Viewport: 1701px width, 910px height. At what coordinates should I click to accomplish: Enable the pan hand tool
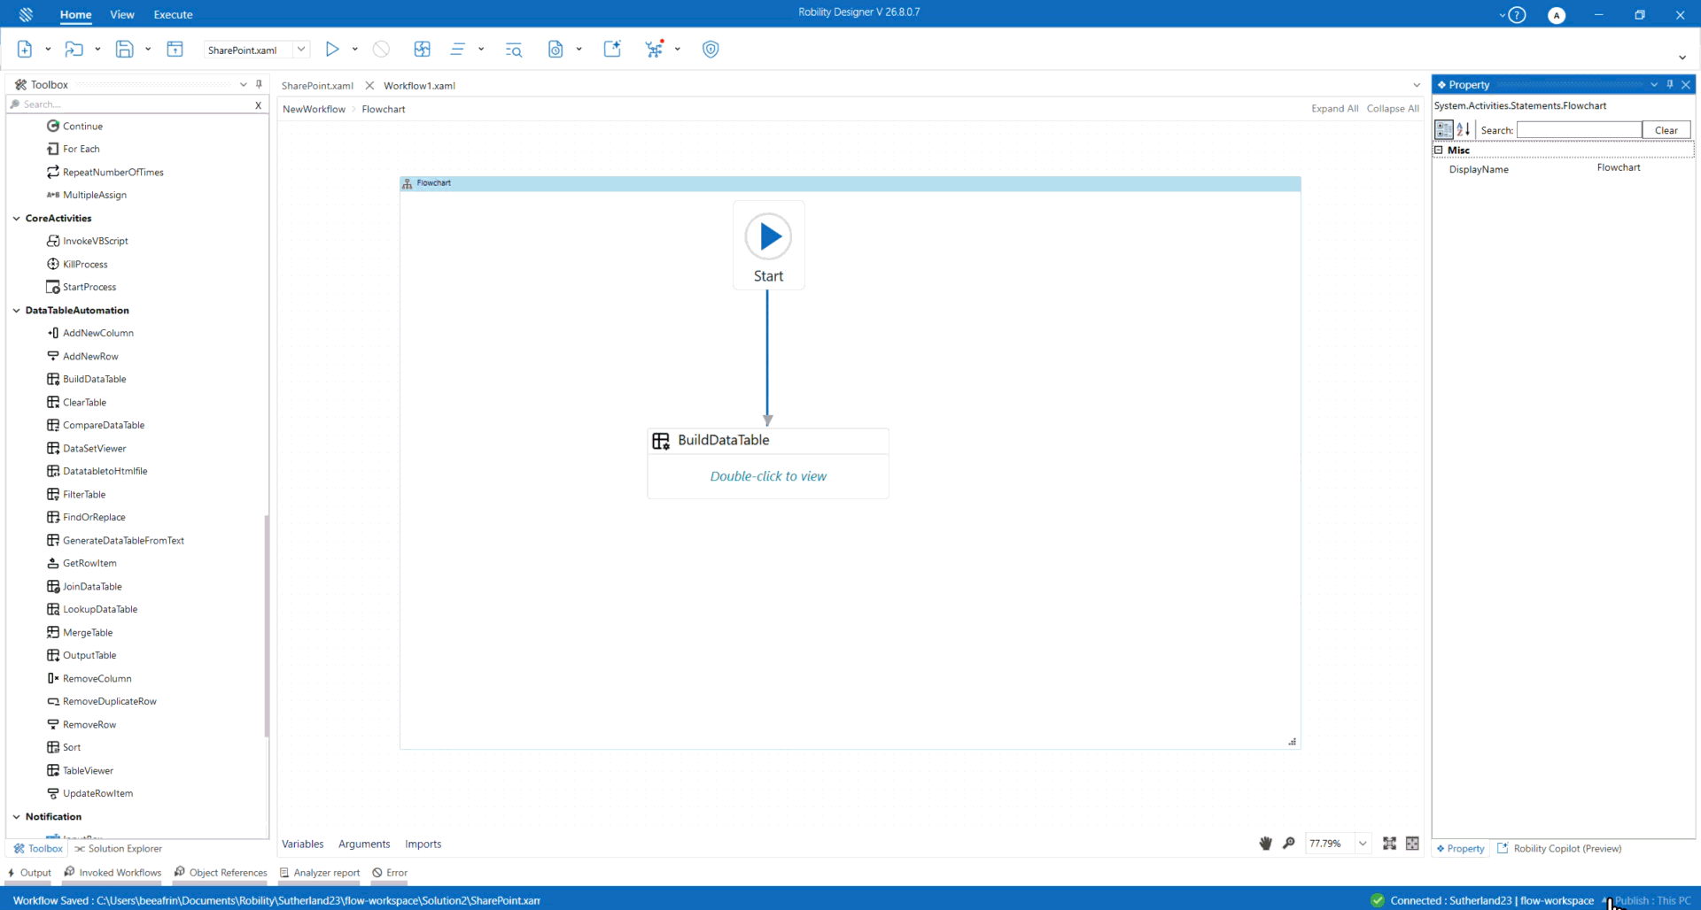(x=1266, y=844)
